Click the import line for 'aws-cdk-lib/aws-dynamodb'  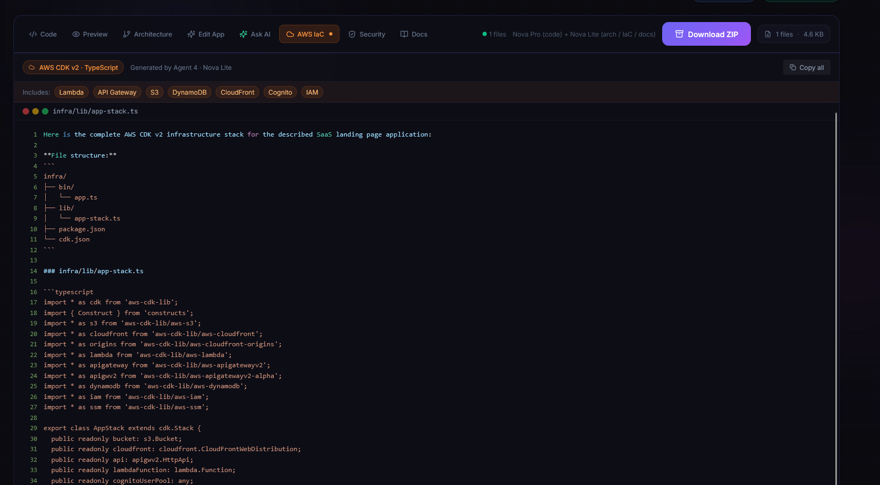tap(145, 386)
